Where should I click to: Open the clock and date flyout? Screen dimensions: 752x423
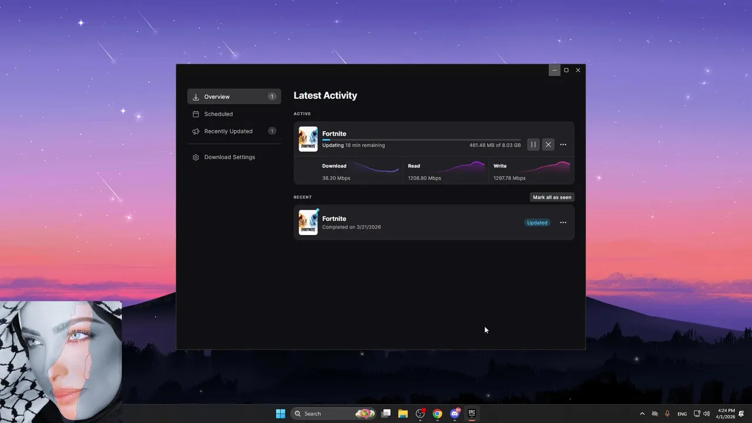[726, 414]
